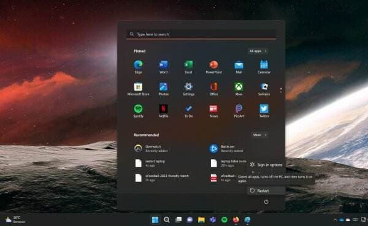
Task: Open taskbar Search magnifier
Action: 167,220
